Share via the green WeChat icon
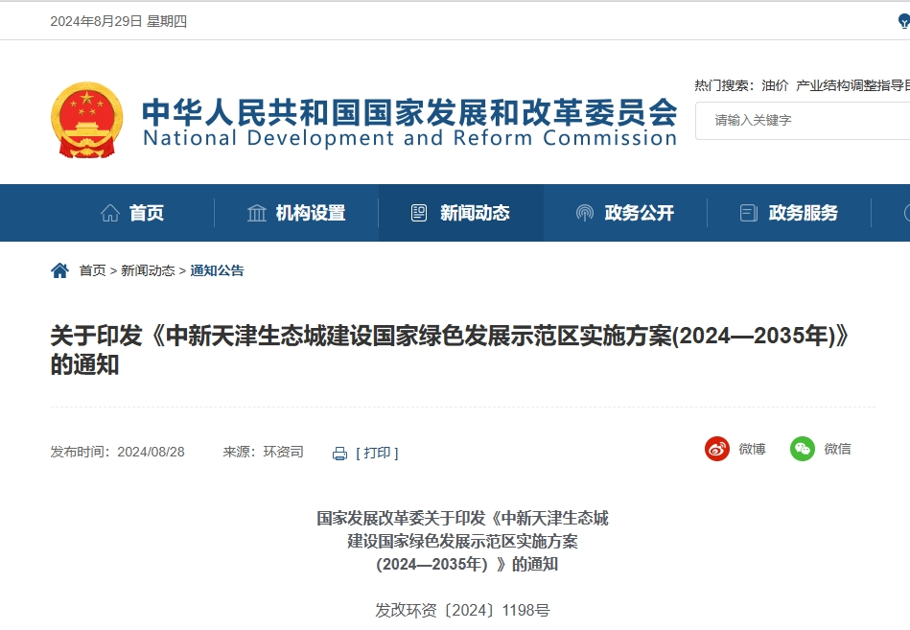 click(x=803, y=449)
